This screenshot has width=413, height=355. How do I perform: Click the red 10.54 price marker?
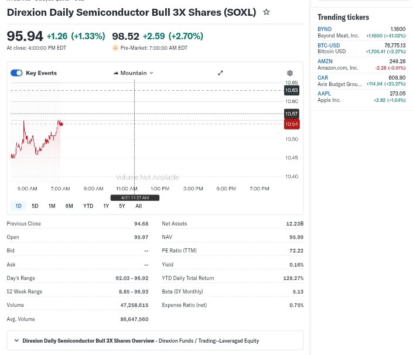pos(291,124)
